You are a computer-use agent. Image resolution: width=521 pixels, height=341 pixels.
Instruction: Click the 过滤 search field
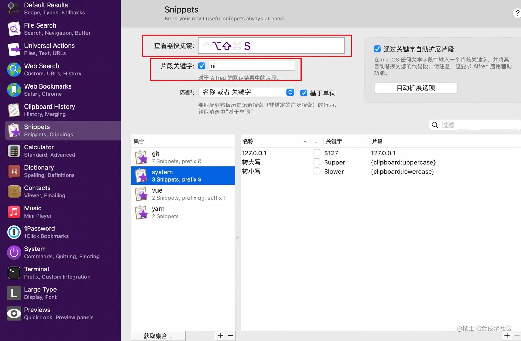coord(476,125)
